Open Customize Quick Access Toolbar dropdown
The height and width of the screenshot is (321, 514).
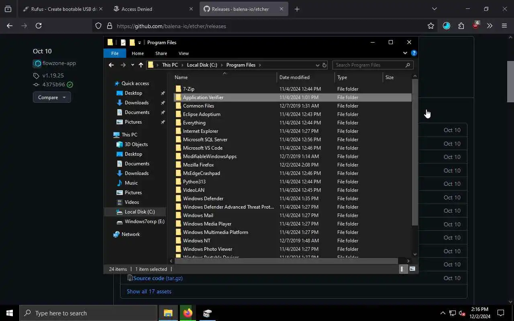click(139, 43)
